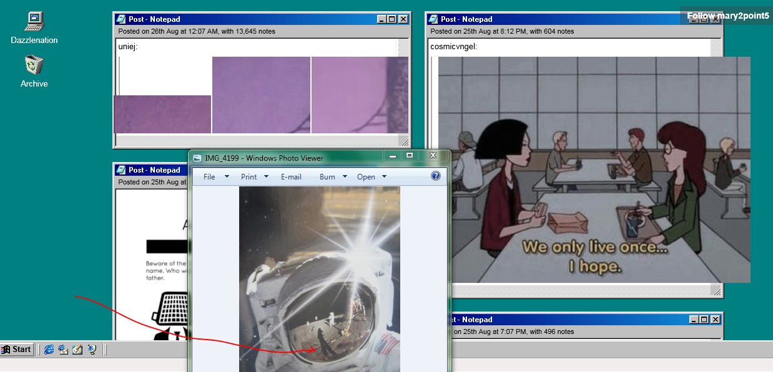Minimize the cosmicvngel Post Notepad window

(x=694, y=19)
